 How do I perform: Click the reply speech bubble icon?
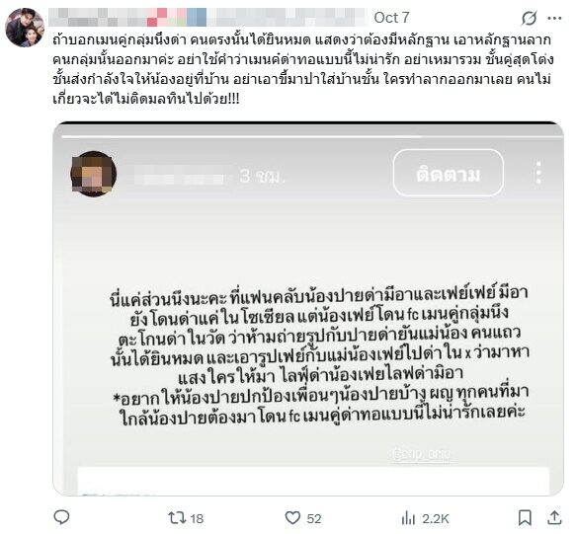pyautogui.click(x=61, y=517)
